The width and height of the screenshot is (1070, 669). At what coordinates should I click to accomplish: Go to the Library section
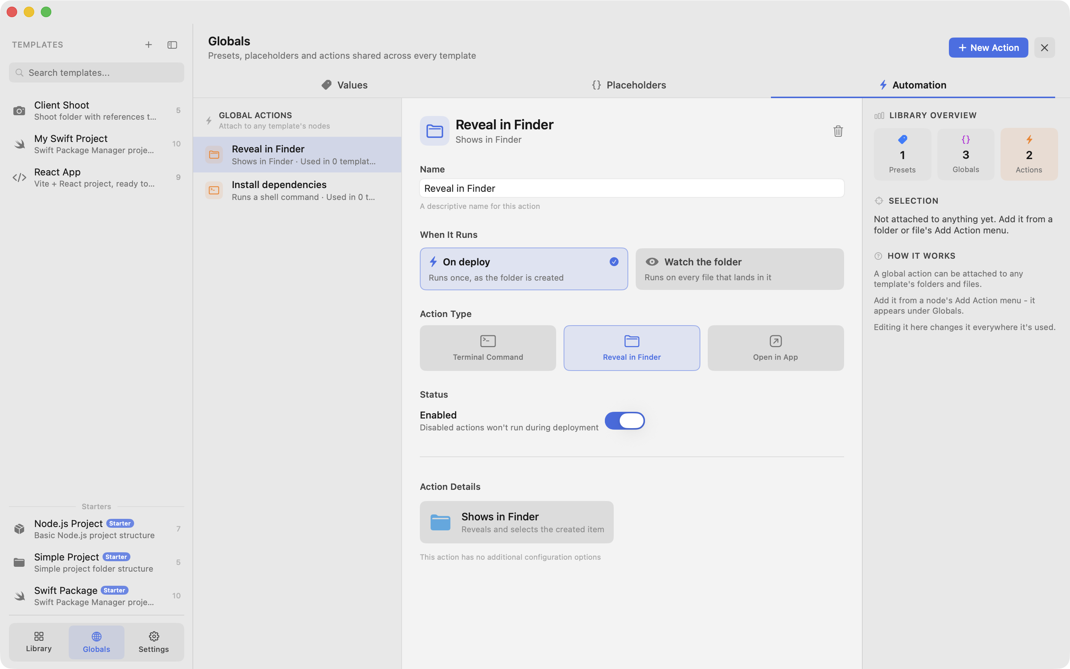click(x=39, y=641)
